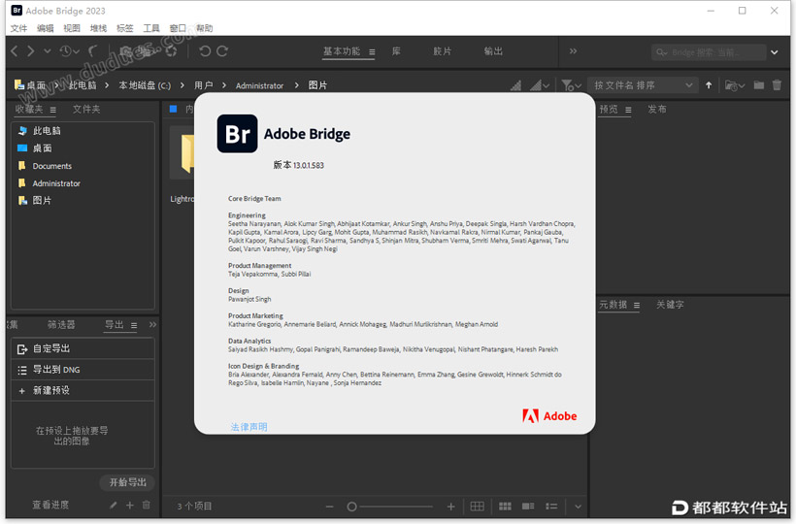This screenshot has height=524, width=796.
Task: Open the recent files clock dropdown
Action: [70, 51]
